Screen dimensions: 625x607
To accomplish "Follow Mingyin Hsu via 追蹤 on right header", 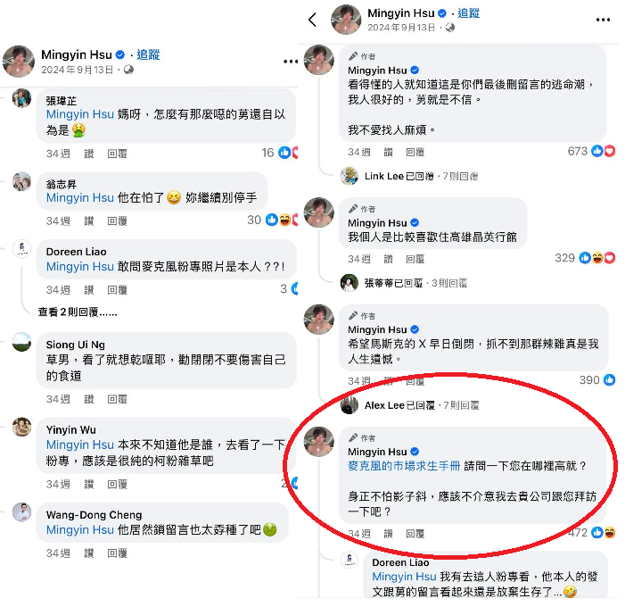I will click(468, 13).
